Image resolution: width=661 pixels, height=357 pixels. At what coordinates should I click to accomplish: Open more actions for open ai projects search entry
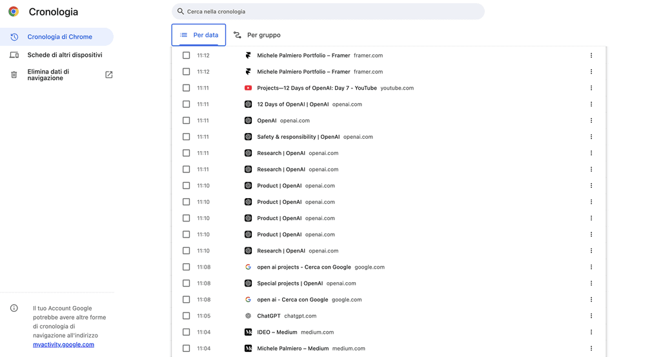591,267
